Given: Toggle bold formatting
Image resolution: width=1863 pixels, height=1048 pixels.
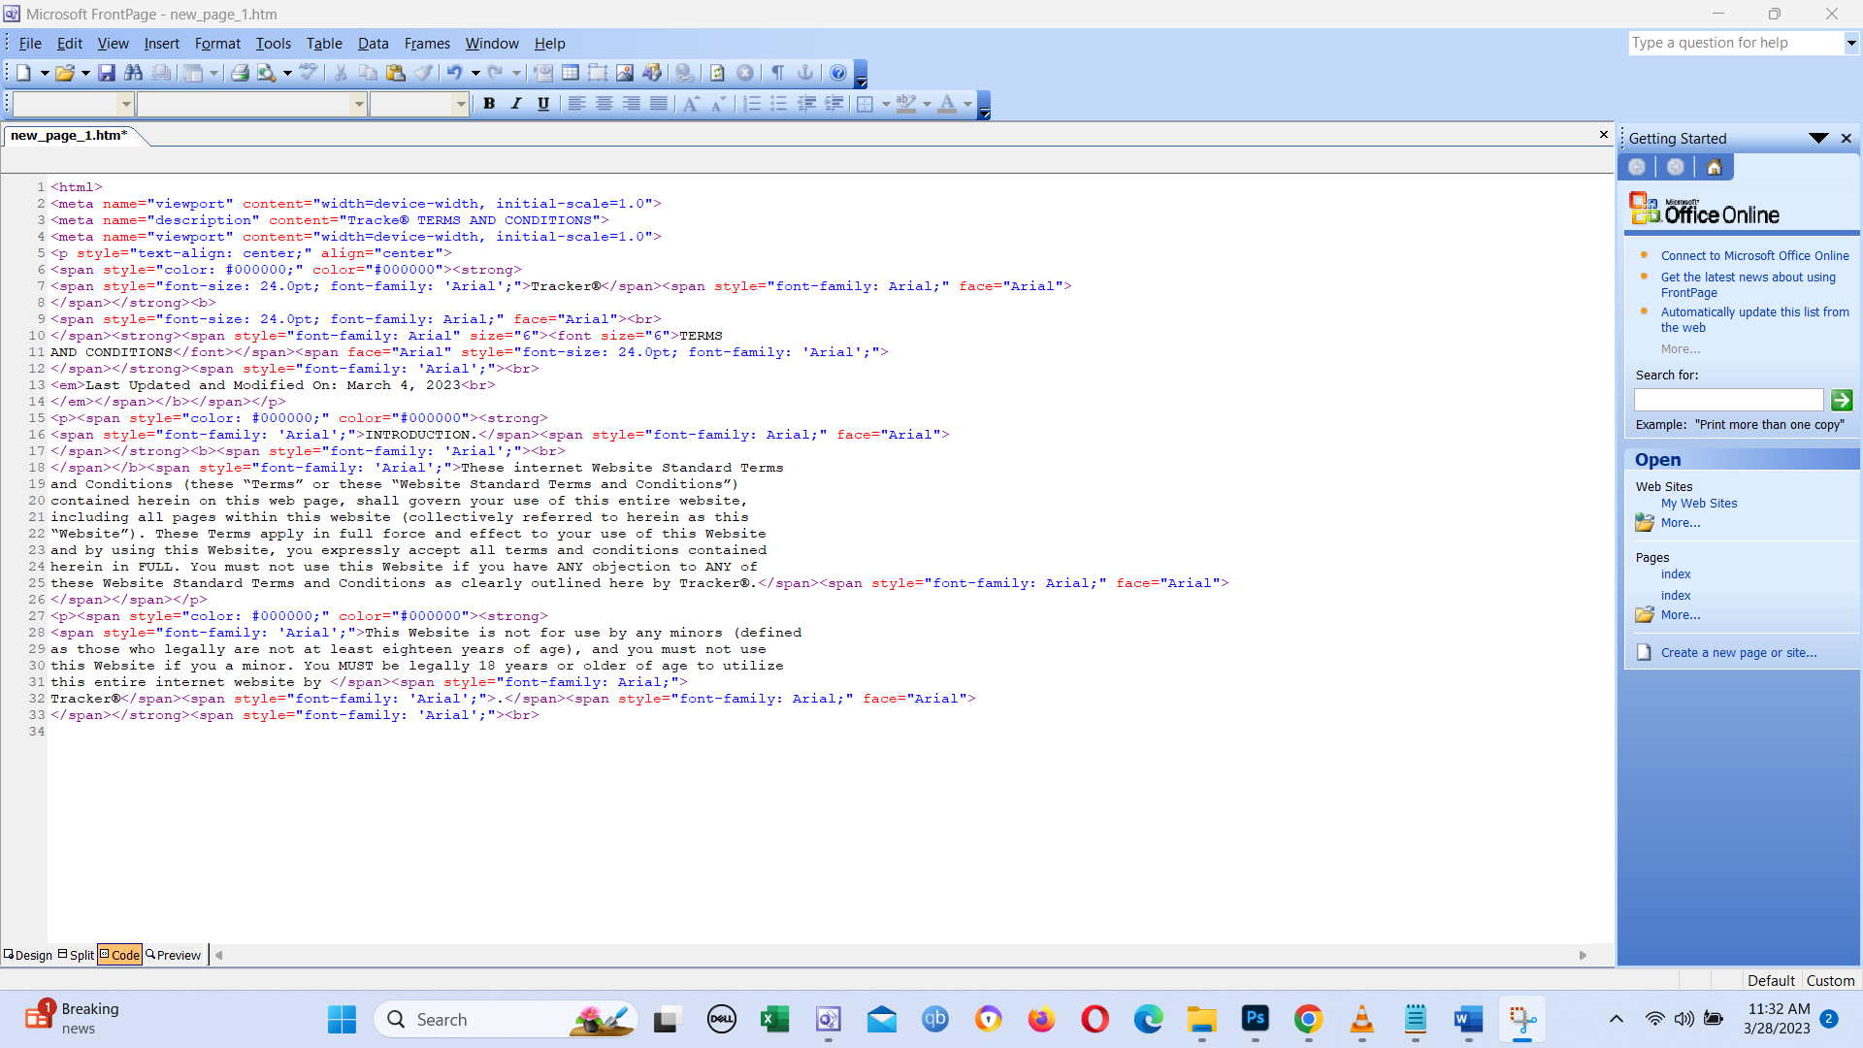Looking at the screenshot, I should pyautogui.click(x=490, y=104).
